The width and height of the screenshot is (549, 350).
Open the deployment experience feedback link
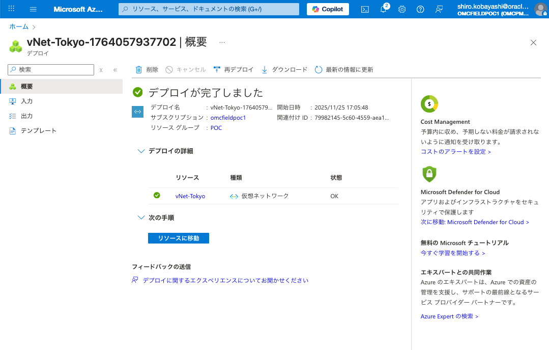click(x=225, y=280)
